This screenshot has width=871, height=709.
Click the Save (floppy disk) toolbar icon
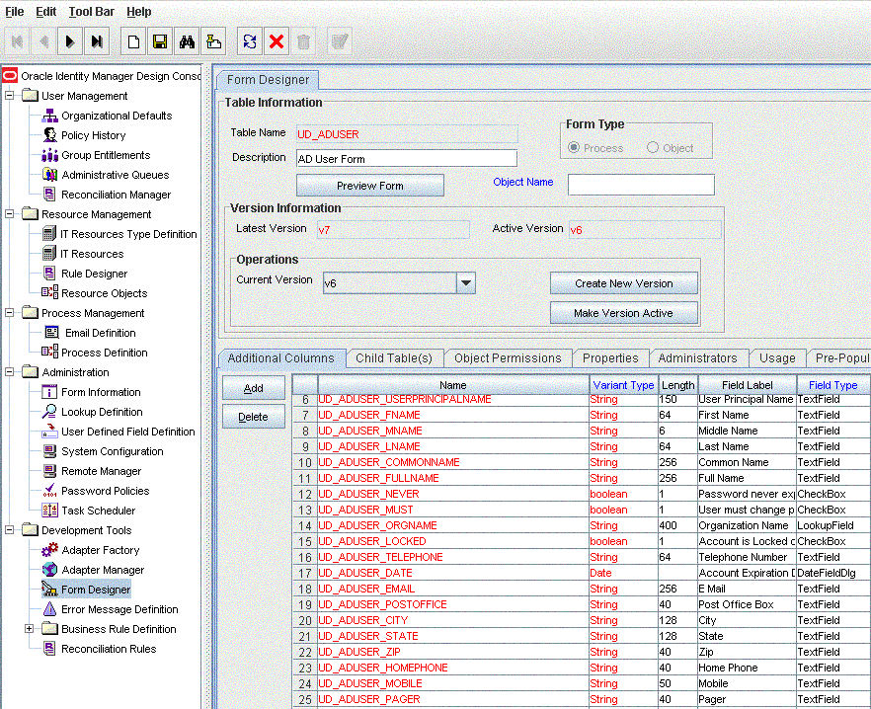[159, 41]
